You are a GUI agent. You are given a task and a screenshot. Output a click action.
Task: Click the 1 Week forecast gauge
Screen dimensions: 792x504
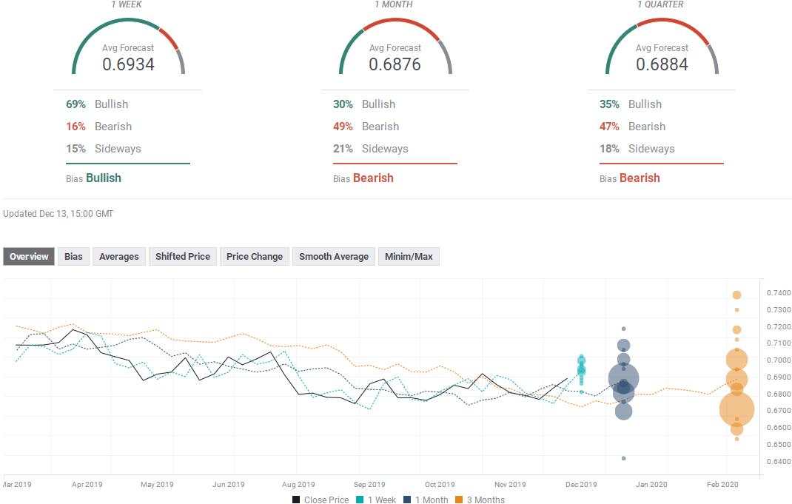[128, 47]
